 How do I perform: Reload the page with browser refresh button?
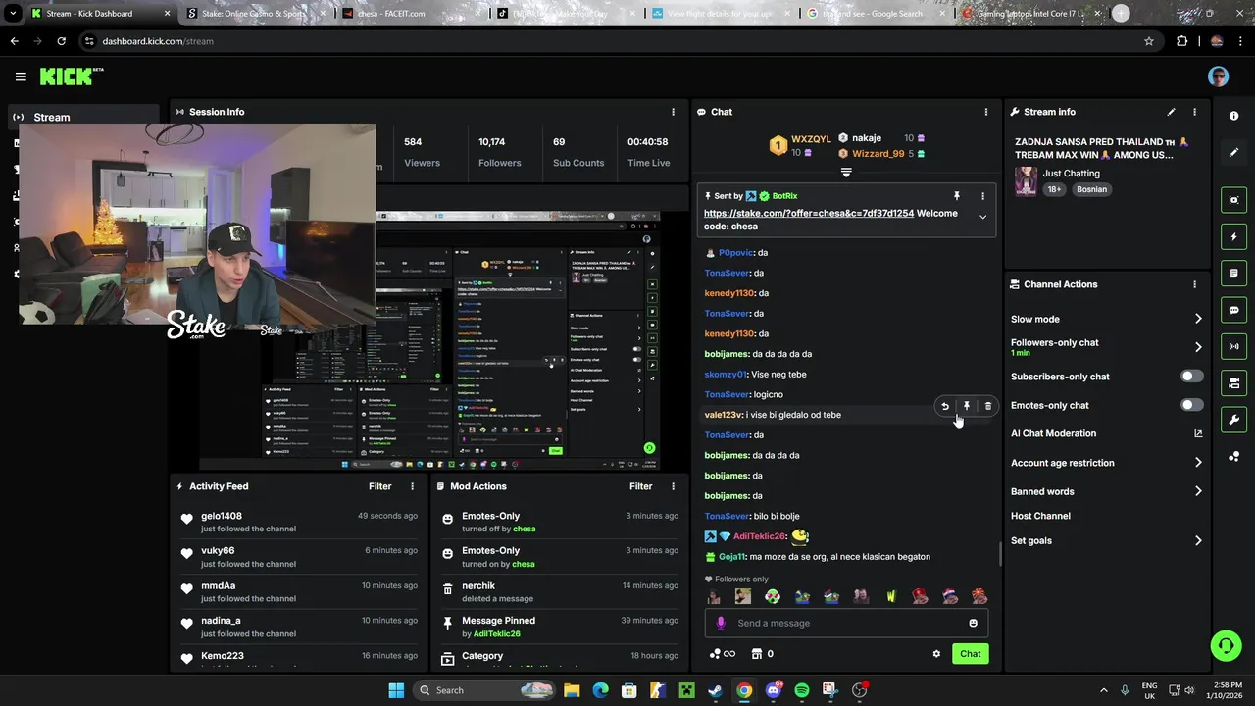(x=61, y=41)
